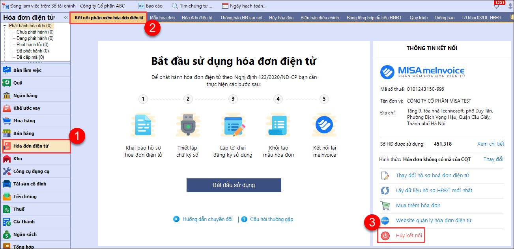Click the Mua thêm hóa đơn cart icon
The image size is (514, 249).
385,206
